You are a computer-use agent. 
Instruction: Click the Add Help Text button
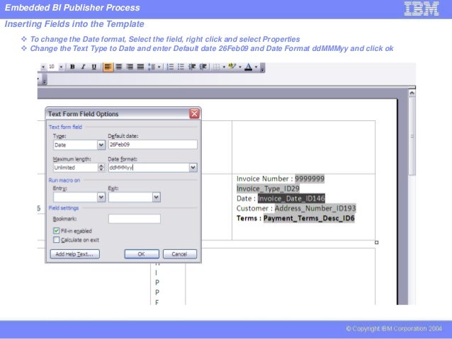75,254
